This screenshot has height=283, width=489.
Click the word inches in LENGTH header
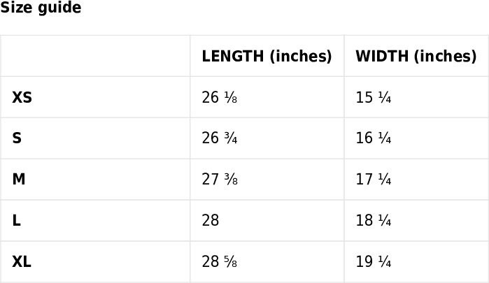[301, 57]
